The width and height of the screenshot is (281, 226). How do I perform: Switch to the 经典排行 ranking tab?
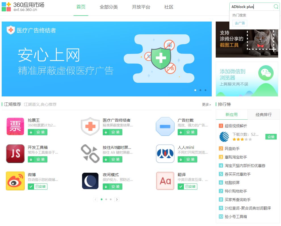pos(264,115)
